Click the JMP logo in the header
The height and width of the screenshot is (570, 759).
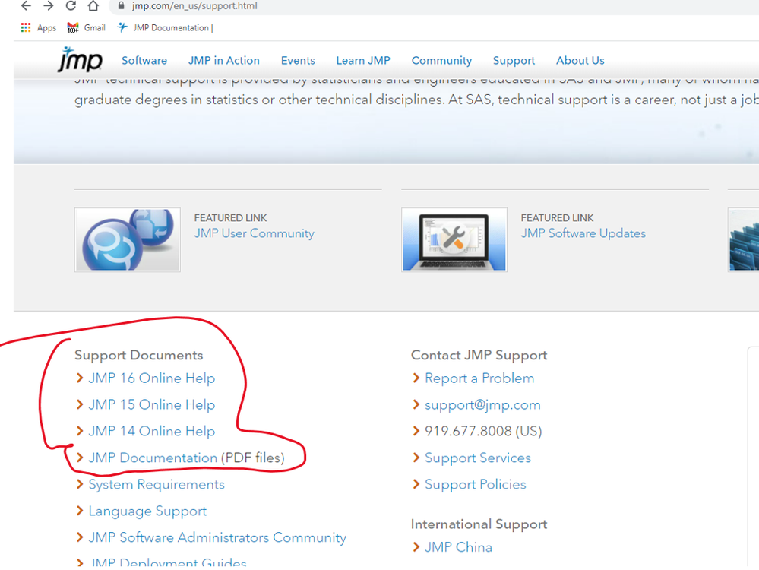pos(80,59)
